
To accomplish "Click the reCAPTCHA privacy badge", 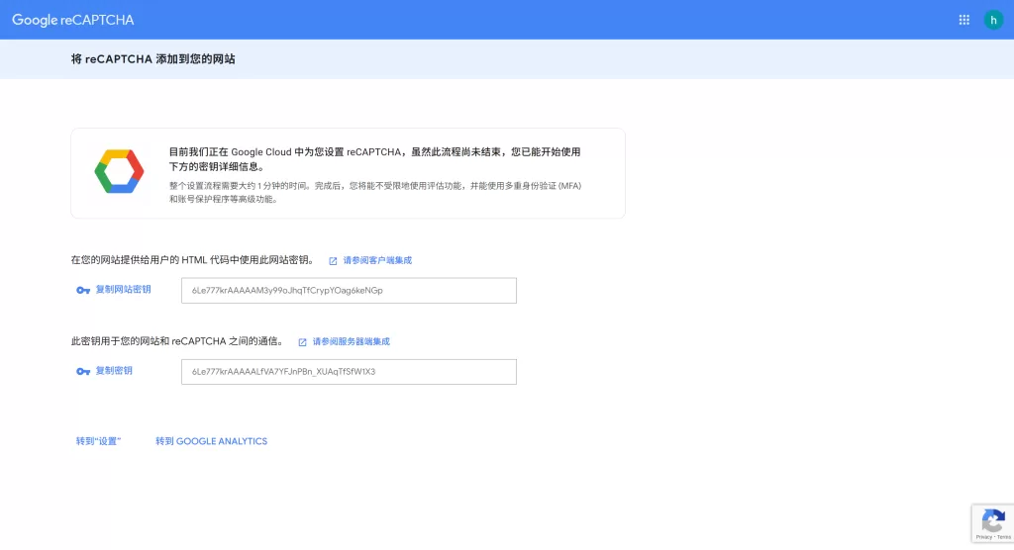I will [992, 523].
